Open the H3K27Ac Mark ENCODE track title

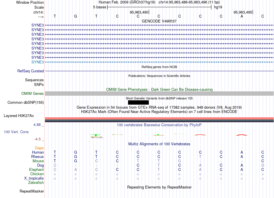pos(159,112)
